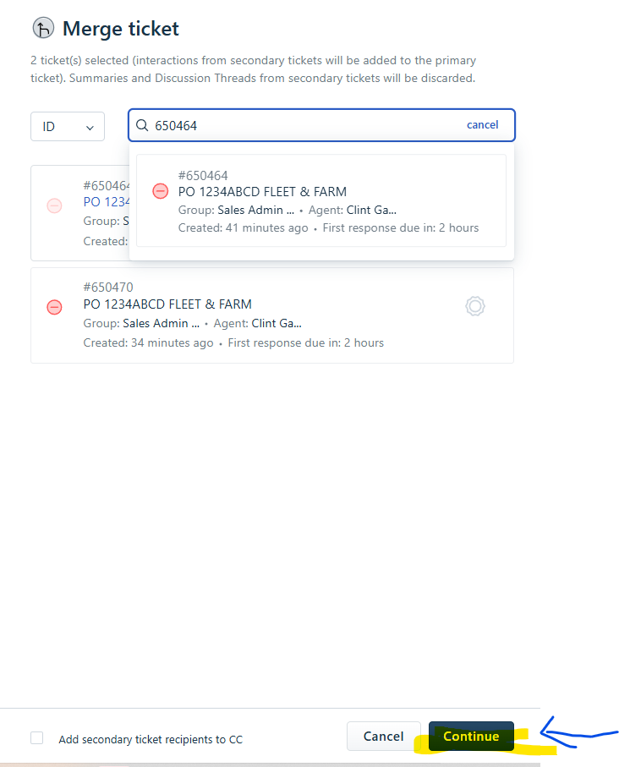Open the ID search-type dropdown
619x767 pixels.
pyautogui.click(x=68, y=127)
